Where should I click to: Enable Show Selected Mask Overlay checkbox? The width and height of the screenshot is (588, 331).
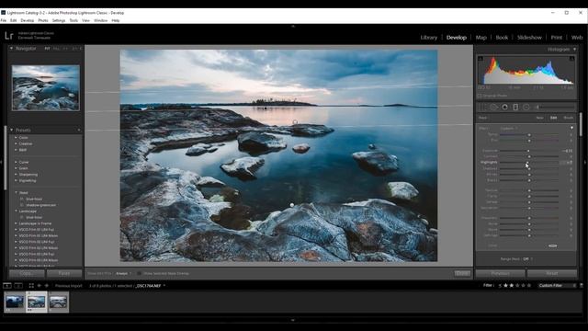point(139,274)
